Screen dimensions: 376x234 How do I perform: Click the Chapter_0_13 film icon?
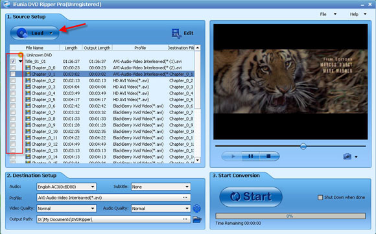coord(28,150)
